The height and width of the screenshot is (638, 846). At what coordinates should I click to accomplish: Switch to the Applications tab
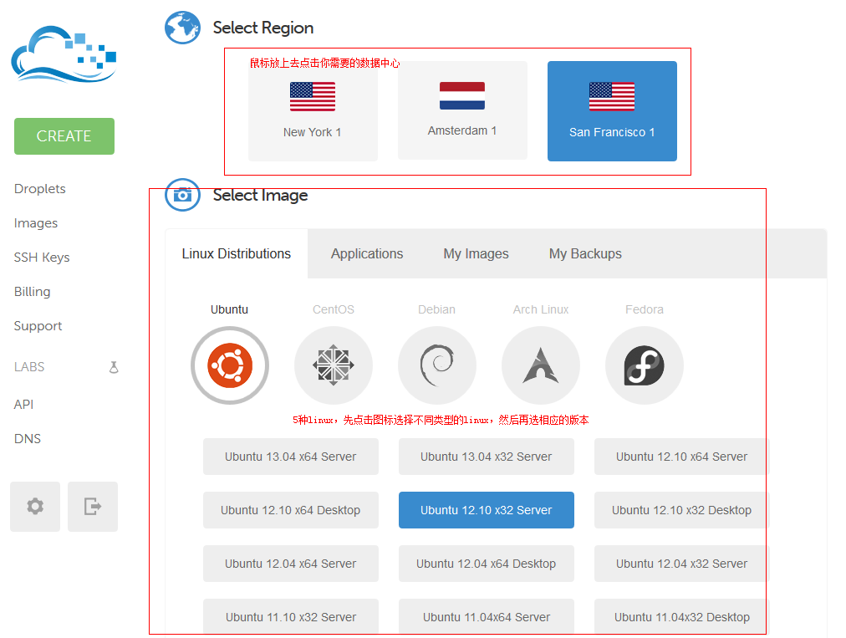pyautogui.click(x=367, y=253)
